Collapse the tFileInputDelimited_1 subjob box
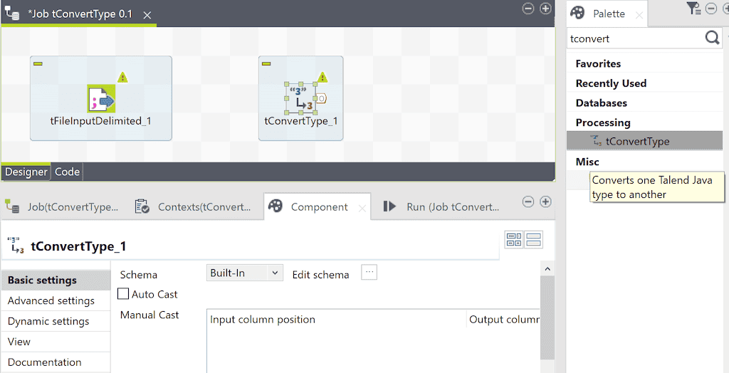 point(38,63)
